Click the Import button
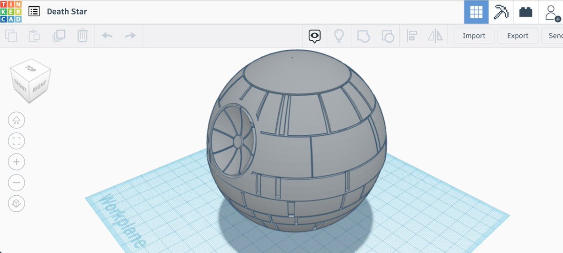The image size is (563, 253). [x=474, y=36]
